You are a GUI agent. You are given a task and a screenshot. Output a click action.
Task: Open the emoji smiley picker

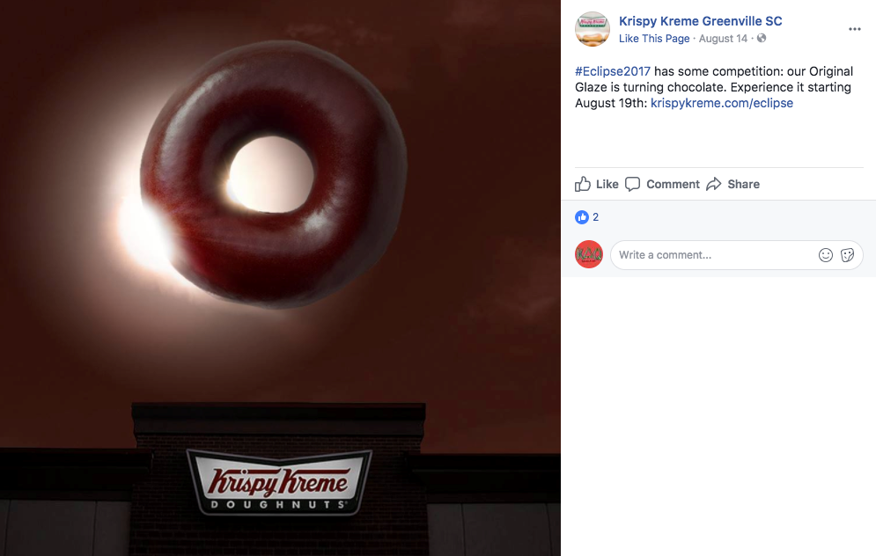coord(826,255)
